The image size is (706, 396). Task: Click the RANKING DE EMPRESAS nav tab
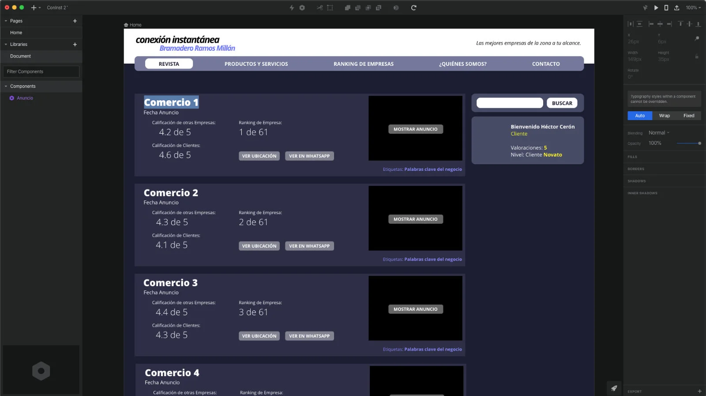[363, 64]
